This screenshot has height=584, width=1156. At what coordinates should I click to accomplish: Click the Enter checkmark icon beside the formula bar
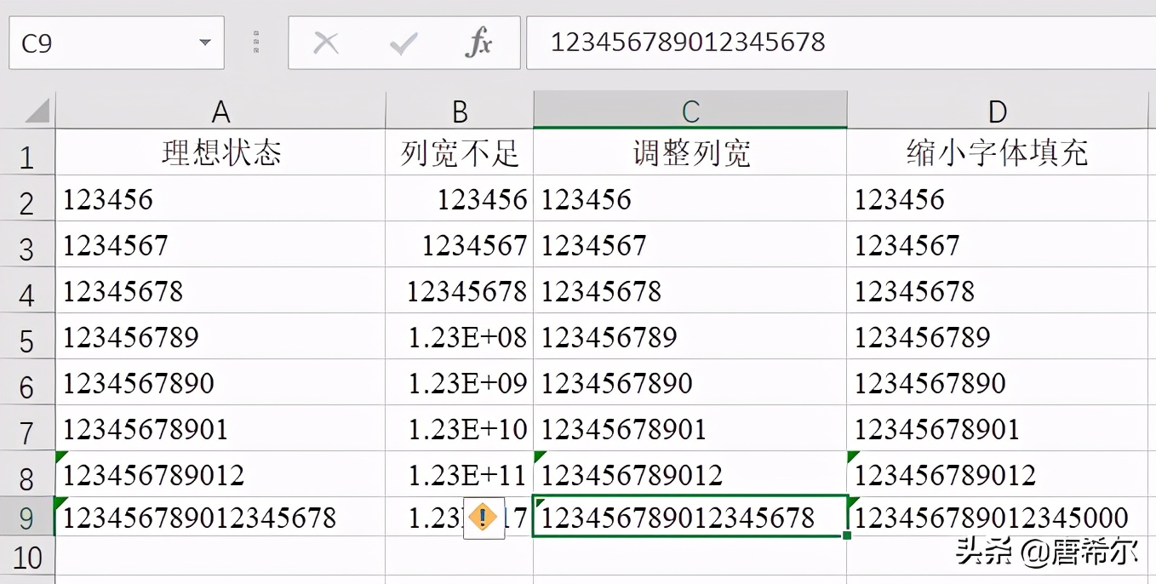click(403, 43)
